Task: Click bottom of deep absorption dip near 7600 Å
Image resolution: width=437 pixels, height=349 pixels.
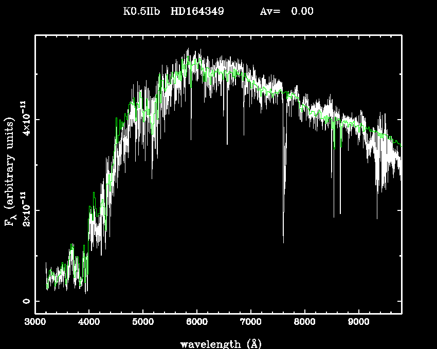Action: tap(283, 242)
